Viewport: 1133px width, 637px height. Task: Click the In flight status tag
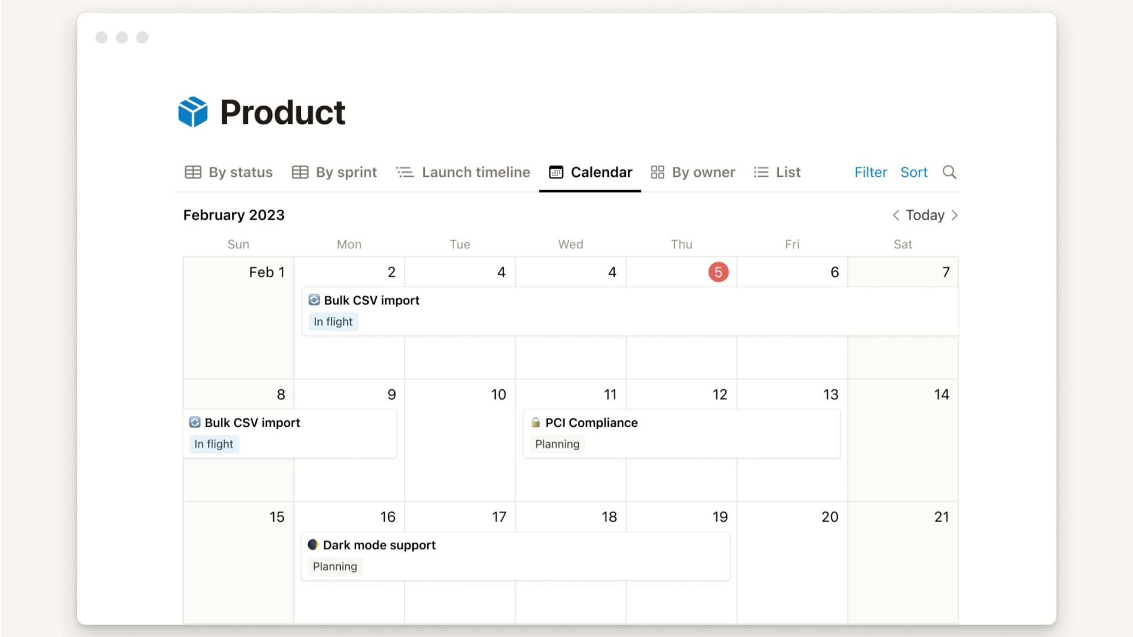(x=333, y=321)
